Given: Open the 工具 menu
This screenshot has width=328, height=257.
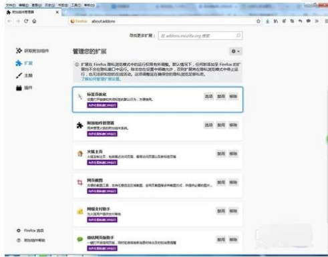Looking at the screenshot, I should click(x=76, y=5).
